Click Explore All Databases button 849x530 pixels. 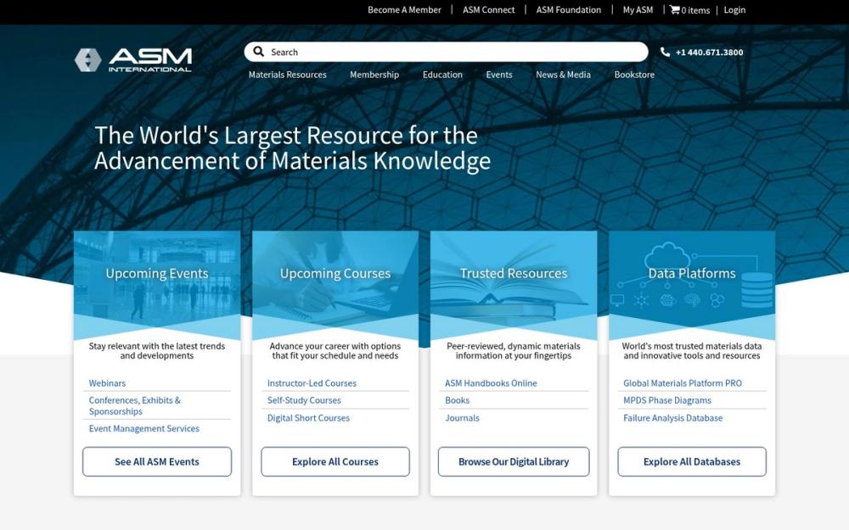[x=692, y=462]
